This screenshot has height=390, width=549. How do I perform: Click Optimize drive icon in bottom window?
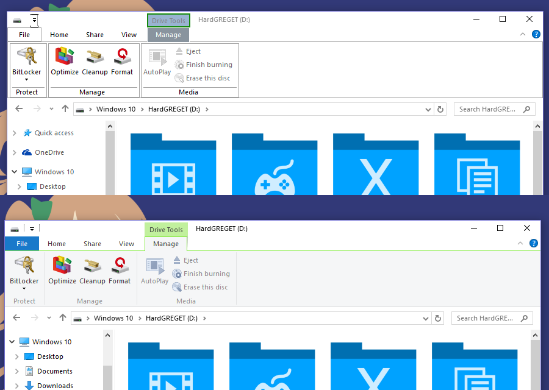coord(62,271)
